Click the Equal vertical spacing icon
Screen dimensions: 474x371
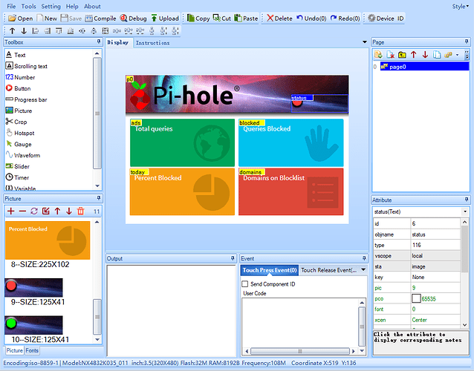pyautogui.click(x=152, y=30)
